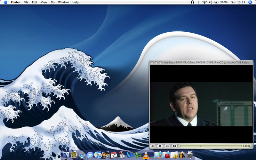Toggle fullscreen button in VLC controller

pos(174,146)
